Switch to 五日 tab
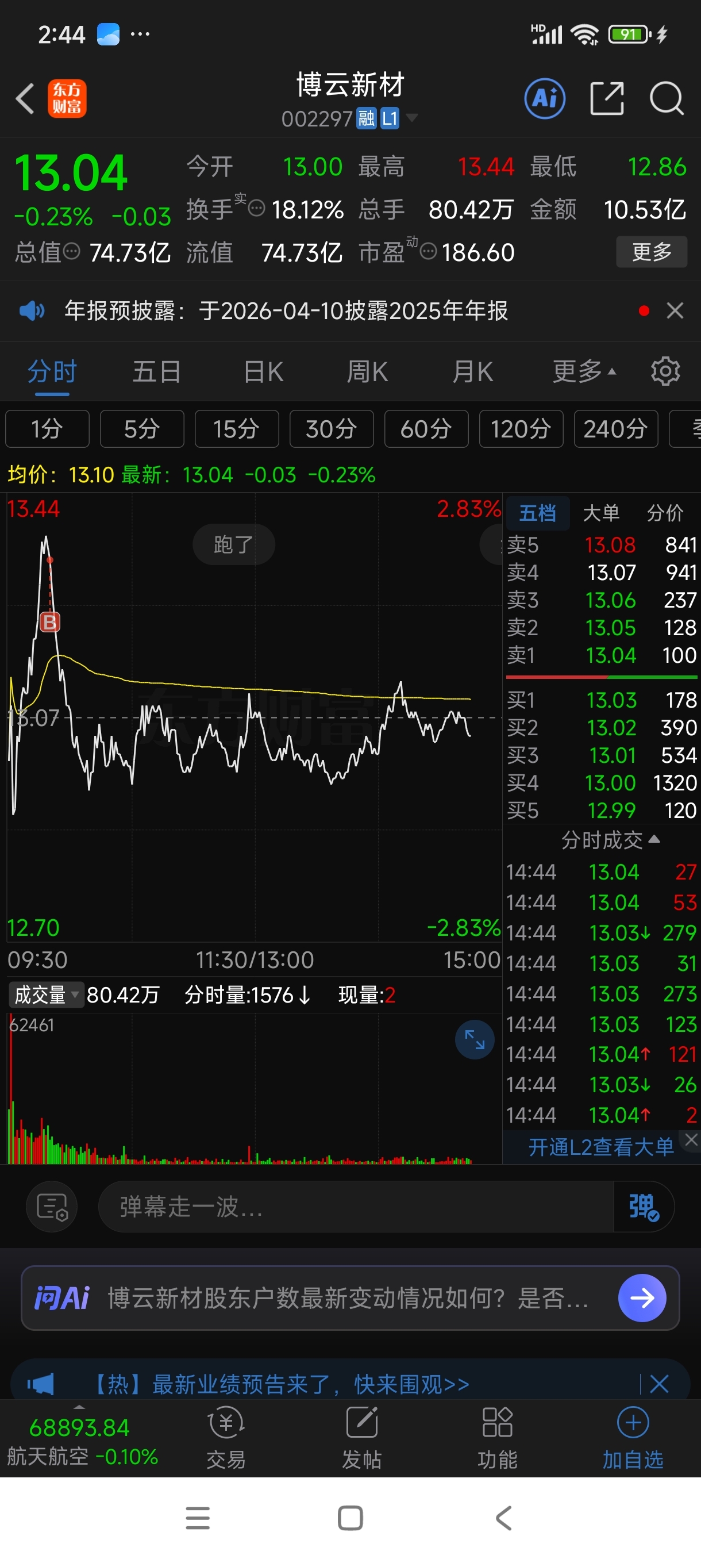Viewport: 701px width, 1559px height. pyautogui.click(x=157, y=371)
